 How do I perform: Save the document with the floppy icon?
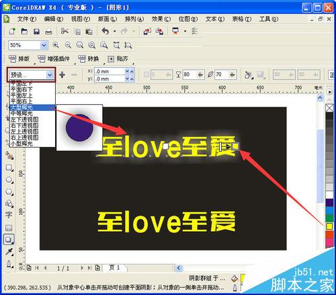36,31
